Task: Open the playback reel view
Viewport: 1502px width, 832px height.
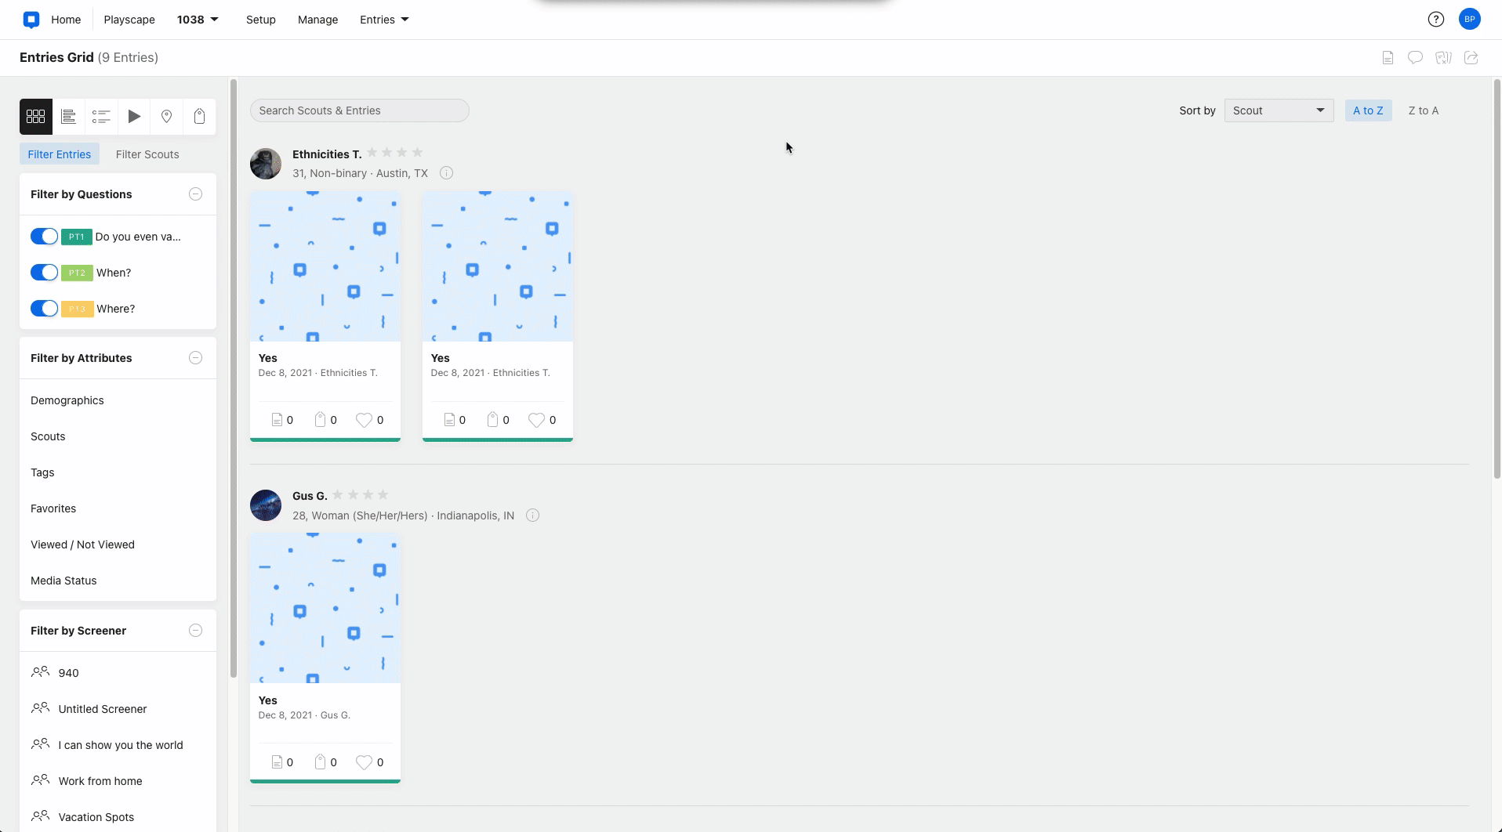Action: pyautogui.click(x=134, y=116)
